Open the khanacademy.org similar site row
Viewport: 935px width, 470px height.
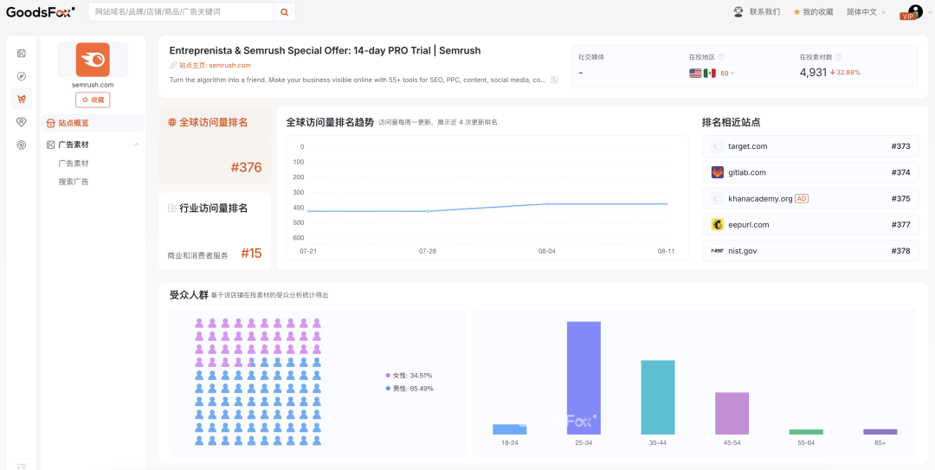[x=811, y=198]
